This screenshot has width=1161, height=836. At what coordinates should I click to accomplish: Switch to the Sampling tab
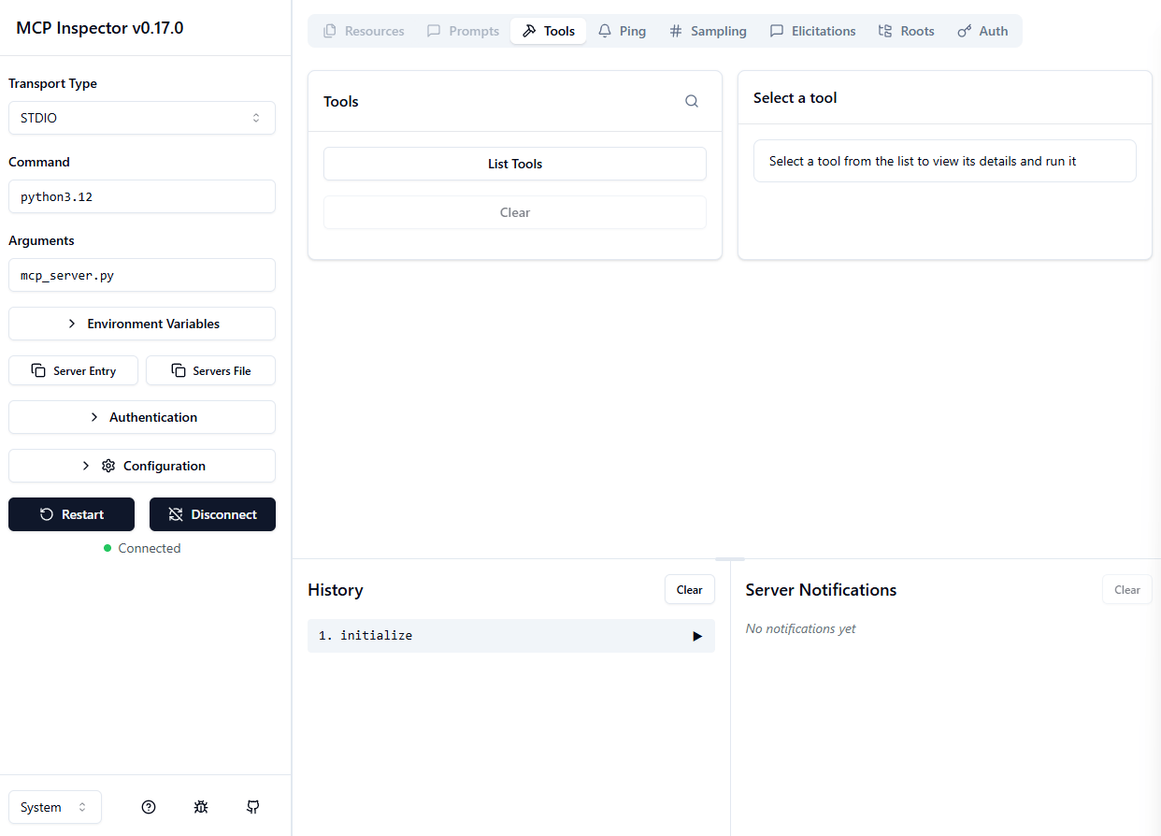click(708, 31)
